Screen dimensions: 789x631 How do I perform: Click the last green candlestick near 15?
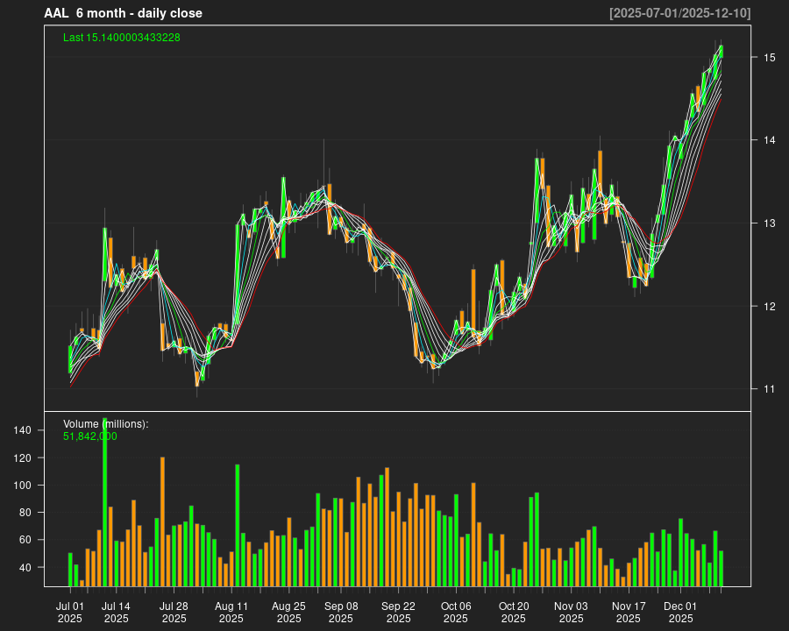(721, 52)
